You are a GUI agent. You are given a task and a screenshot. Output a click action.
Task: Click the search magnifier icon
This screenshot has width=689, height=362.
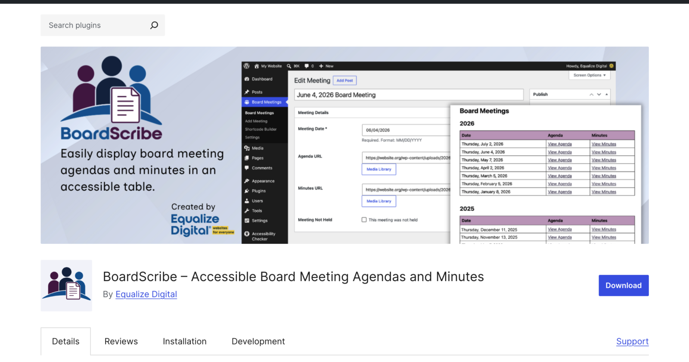coord(154,25)
